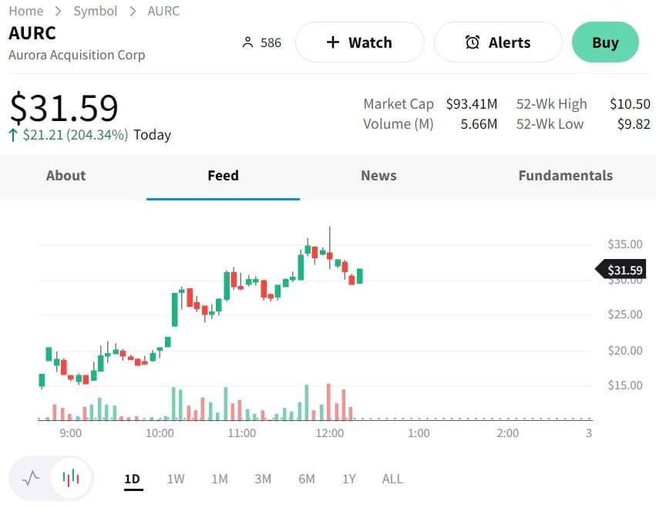Switch chart to 6M range
656x508 pixels.
point(307,479)
